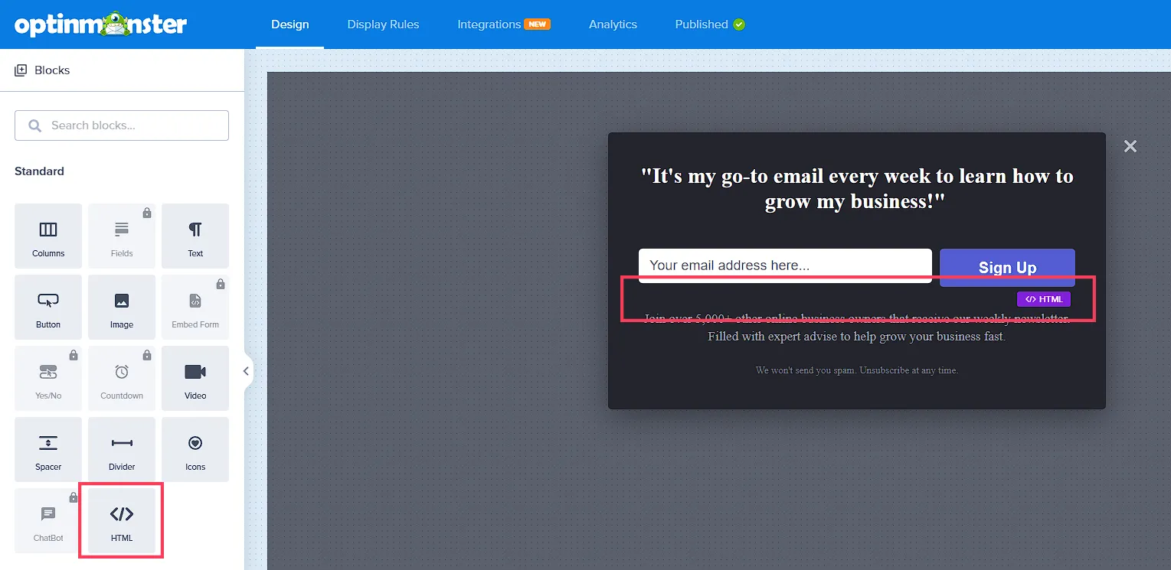
Task: Select the locked Embed Form block
Action: pos(195,307)
